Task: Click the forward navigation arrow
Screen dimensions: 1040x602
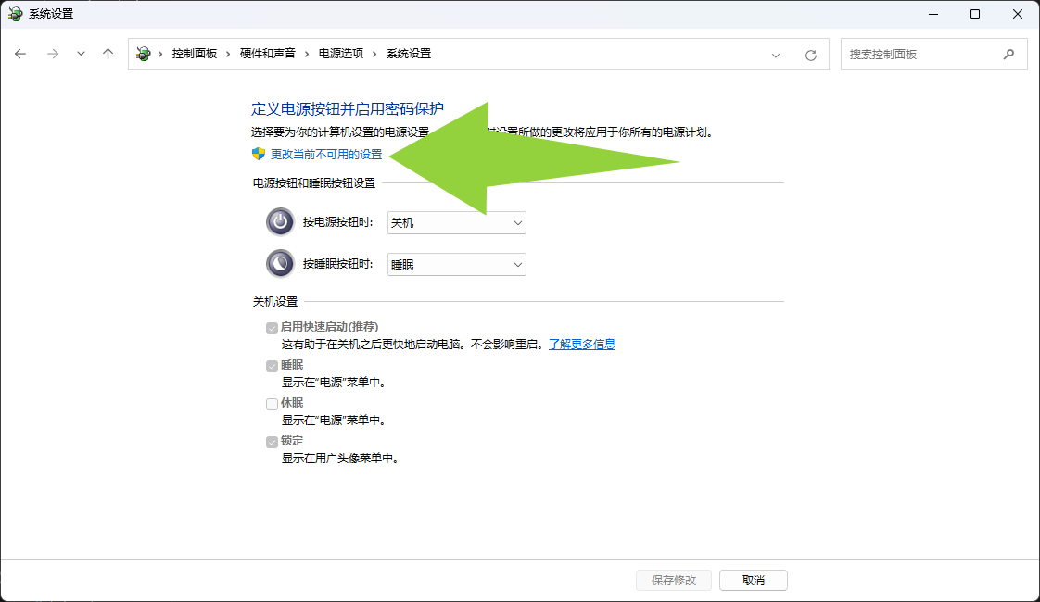Action: point(52,54)
